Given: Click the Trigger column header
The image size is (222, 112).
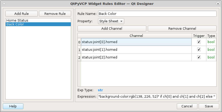Looking at the screenshot, I should pyautogui.click(x=199, y=36).
